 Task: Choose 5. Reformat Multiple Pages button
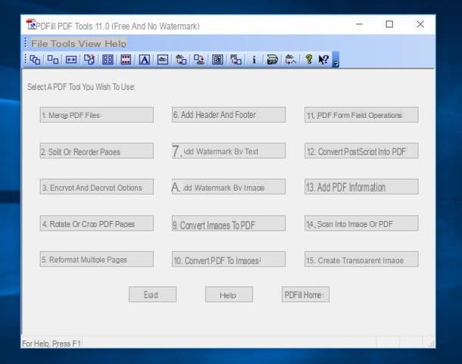click(97, 260)
